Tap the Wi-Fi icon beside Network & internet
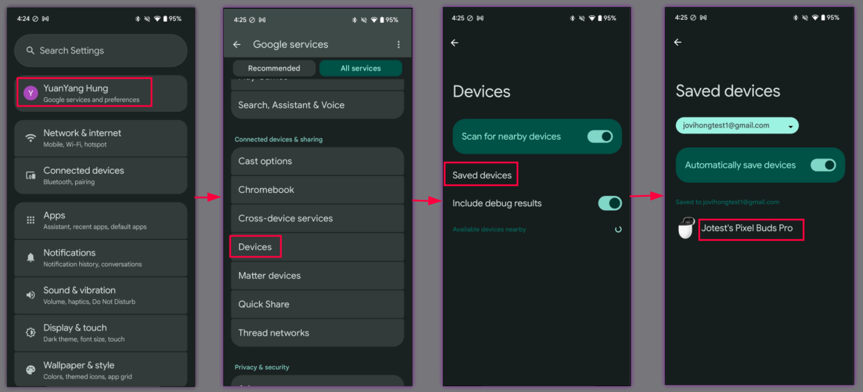 [x=30, y=137]
